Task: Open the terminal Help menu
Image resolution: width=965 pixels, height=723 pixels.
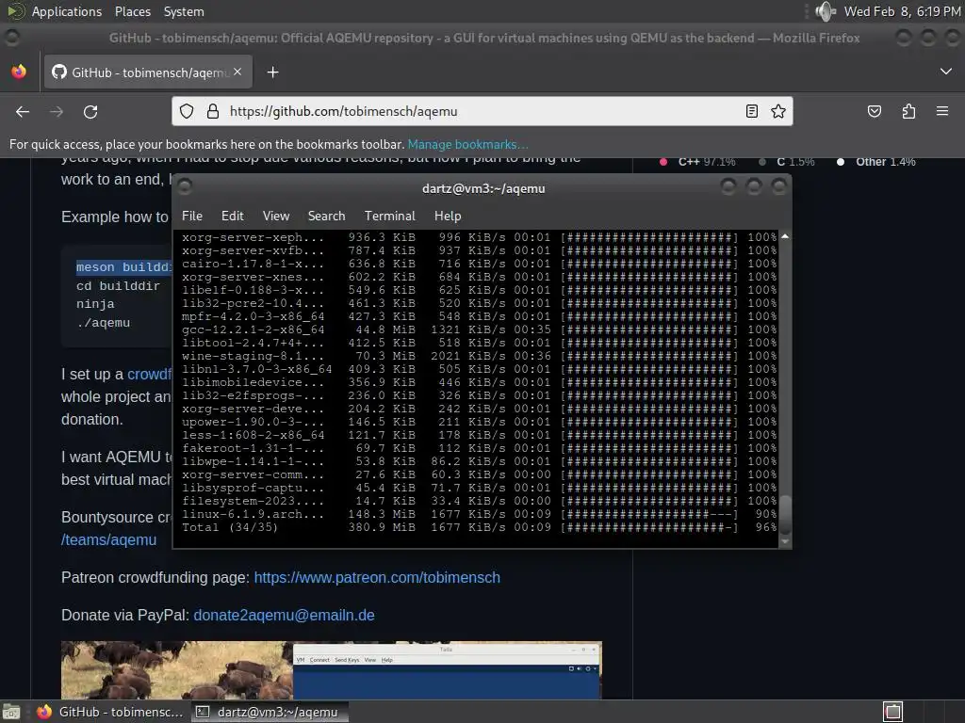Action: pos(448,216)
